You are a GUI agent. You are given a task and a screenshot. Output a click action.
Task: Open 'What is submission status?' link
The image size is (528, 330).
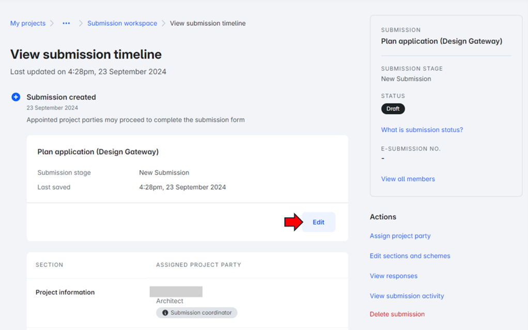pos(422,130)
